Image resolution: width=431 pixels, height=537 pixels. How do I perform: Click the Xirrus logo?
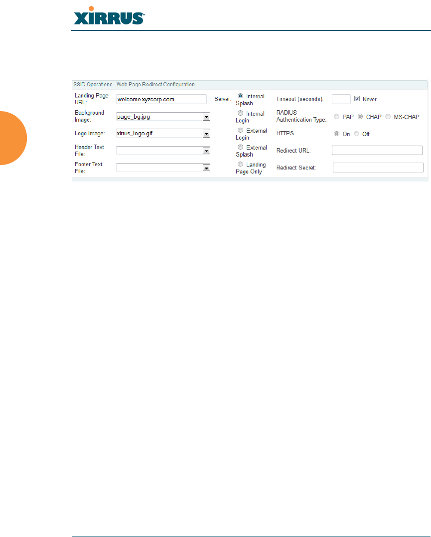[109, 16]
